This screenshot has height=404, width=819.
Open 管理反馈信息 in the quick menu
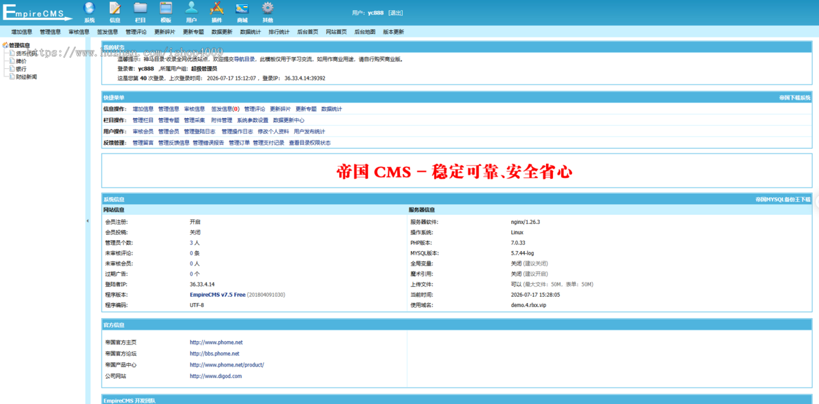[174, 143]
